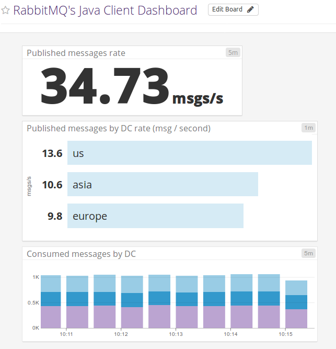Click the 5m badge on Published messages rate

point(233,52)
